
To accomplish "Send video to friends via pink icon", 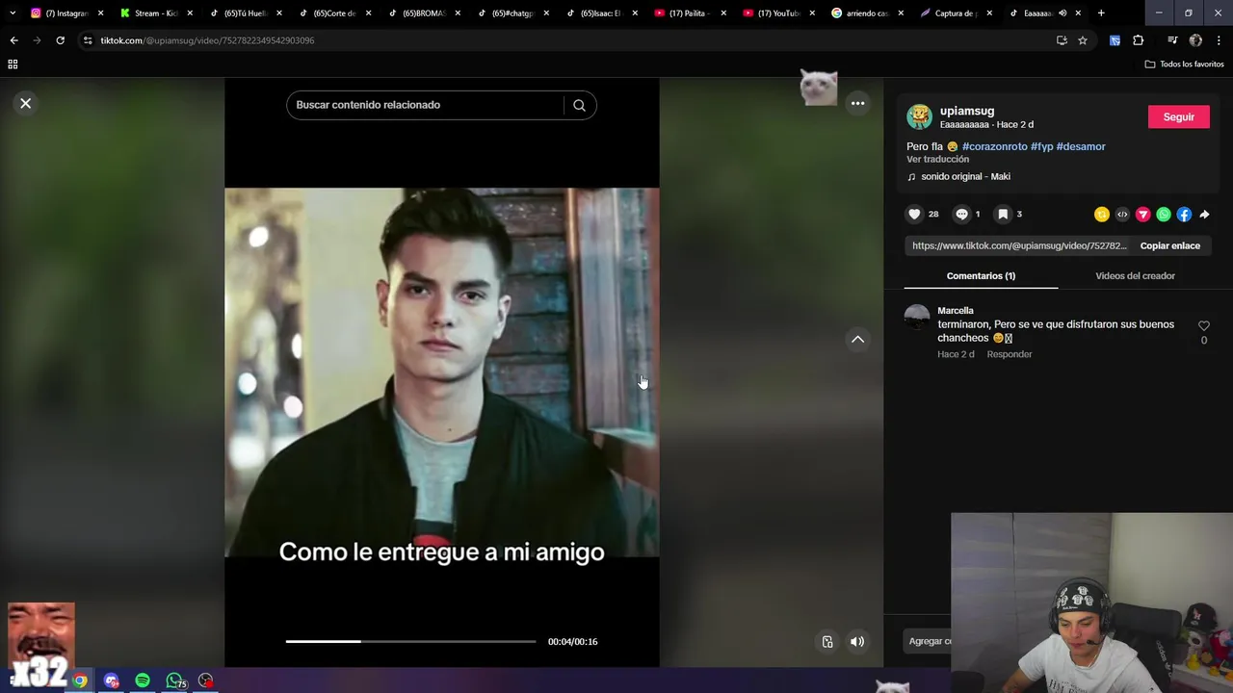I will (1143, 215).
